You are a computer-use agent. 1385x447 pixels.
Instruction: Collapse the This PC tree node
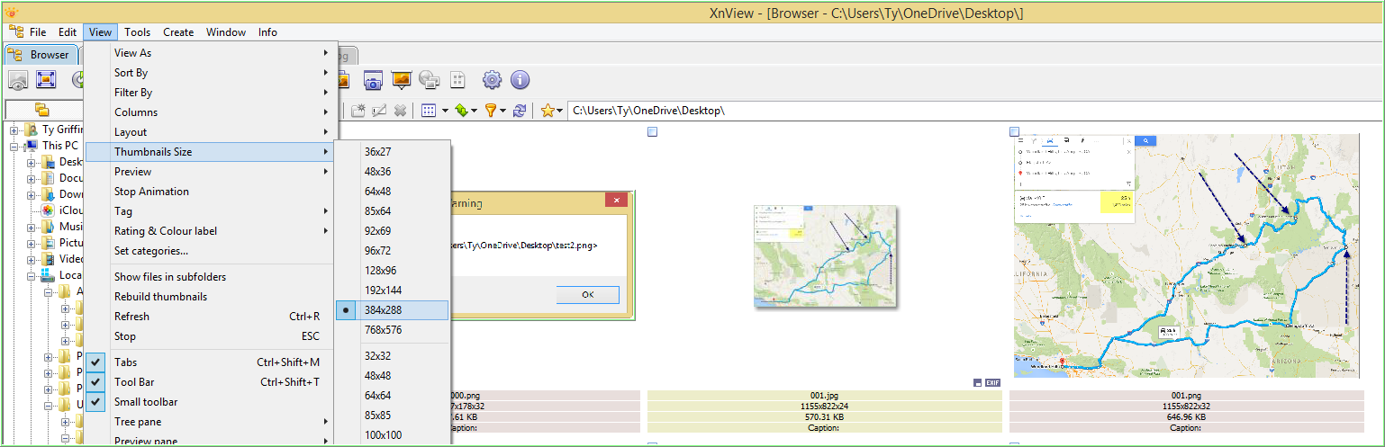click(x=14, y=146)
